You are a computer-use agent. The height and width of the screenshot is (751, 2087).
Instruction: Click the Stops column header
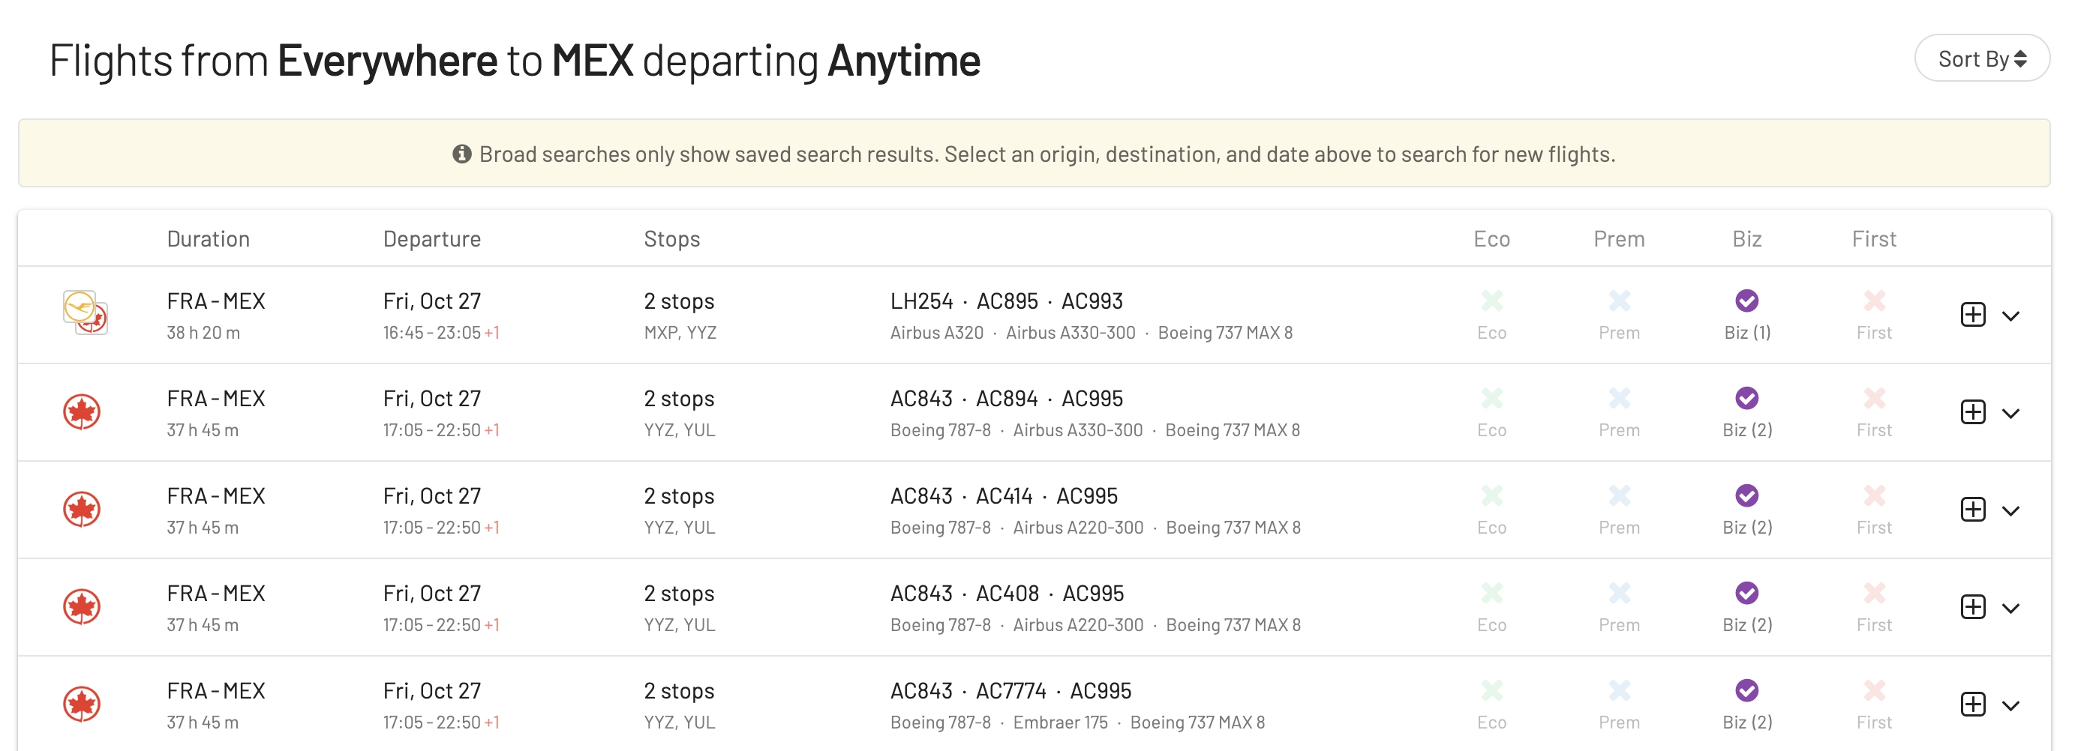click(x=671, y=239)
